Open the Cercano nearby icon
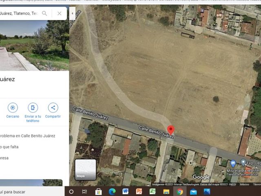Screen dimensions: 261x196 pyautogui.click(x=13, y=108)
